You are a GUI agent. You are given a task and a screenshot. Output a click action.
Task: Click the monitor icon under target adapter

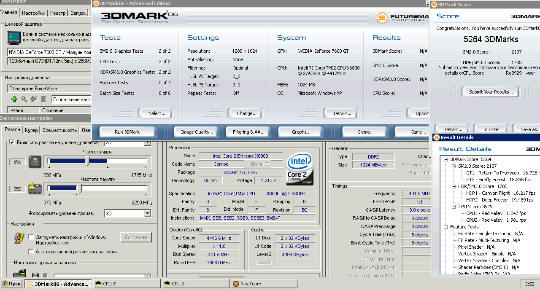pyautogui.click(x=13, y=38)
